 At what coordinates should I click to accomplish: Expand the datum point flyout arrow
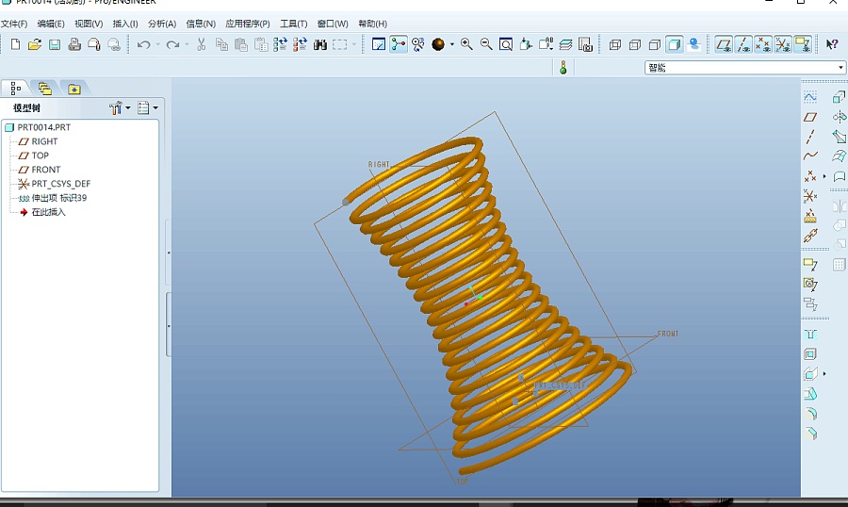coord(824,176)
